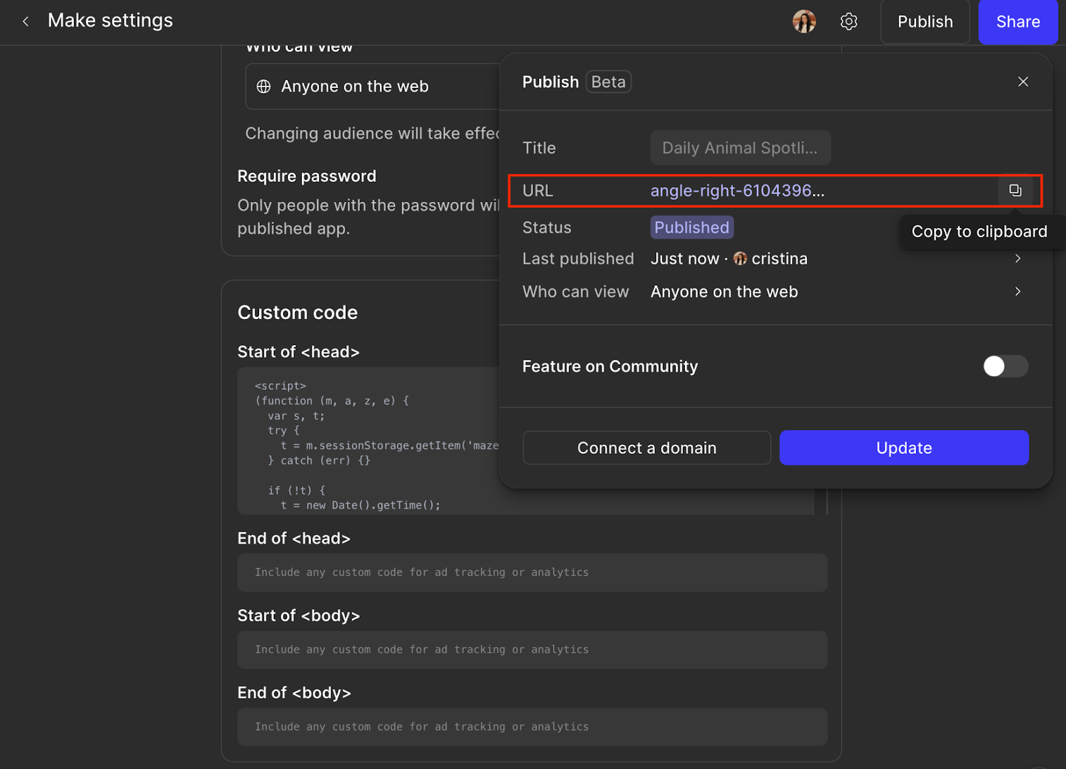1066x769 pixels.
Task: Close the Publish panel
Action: [1023, 82]
